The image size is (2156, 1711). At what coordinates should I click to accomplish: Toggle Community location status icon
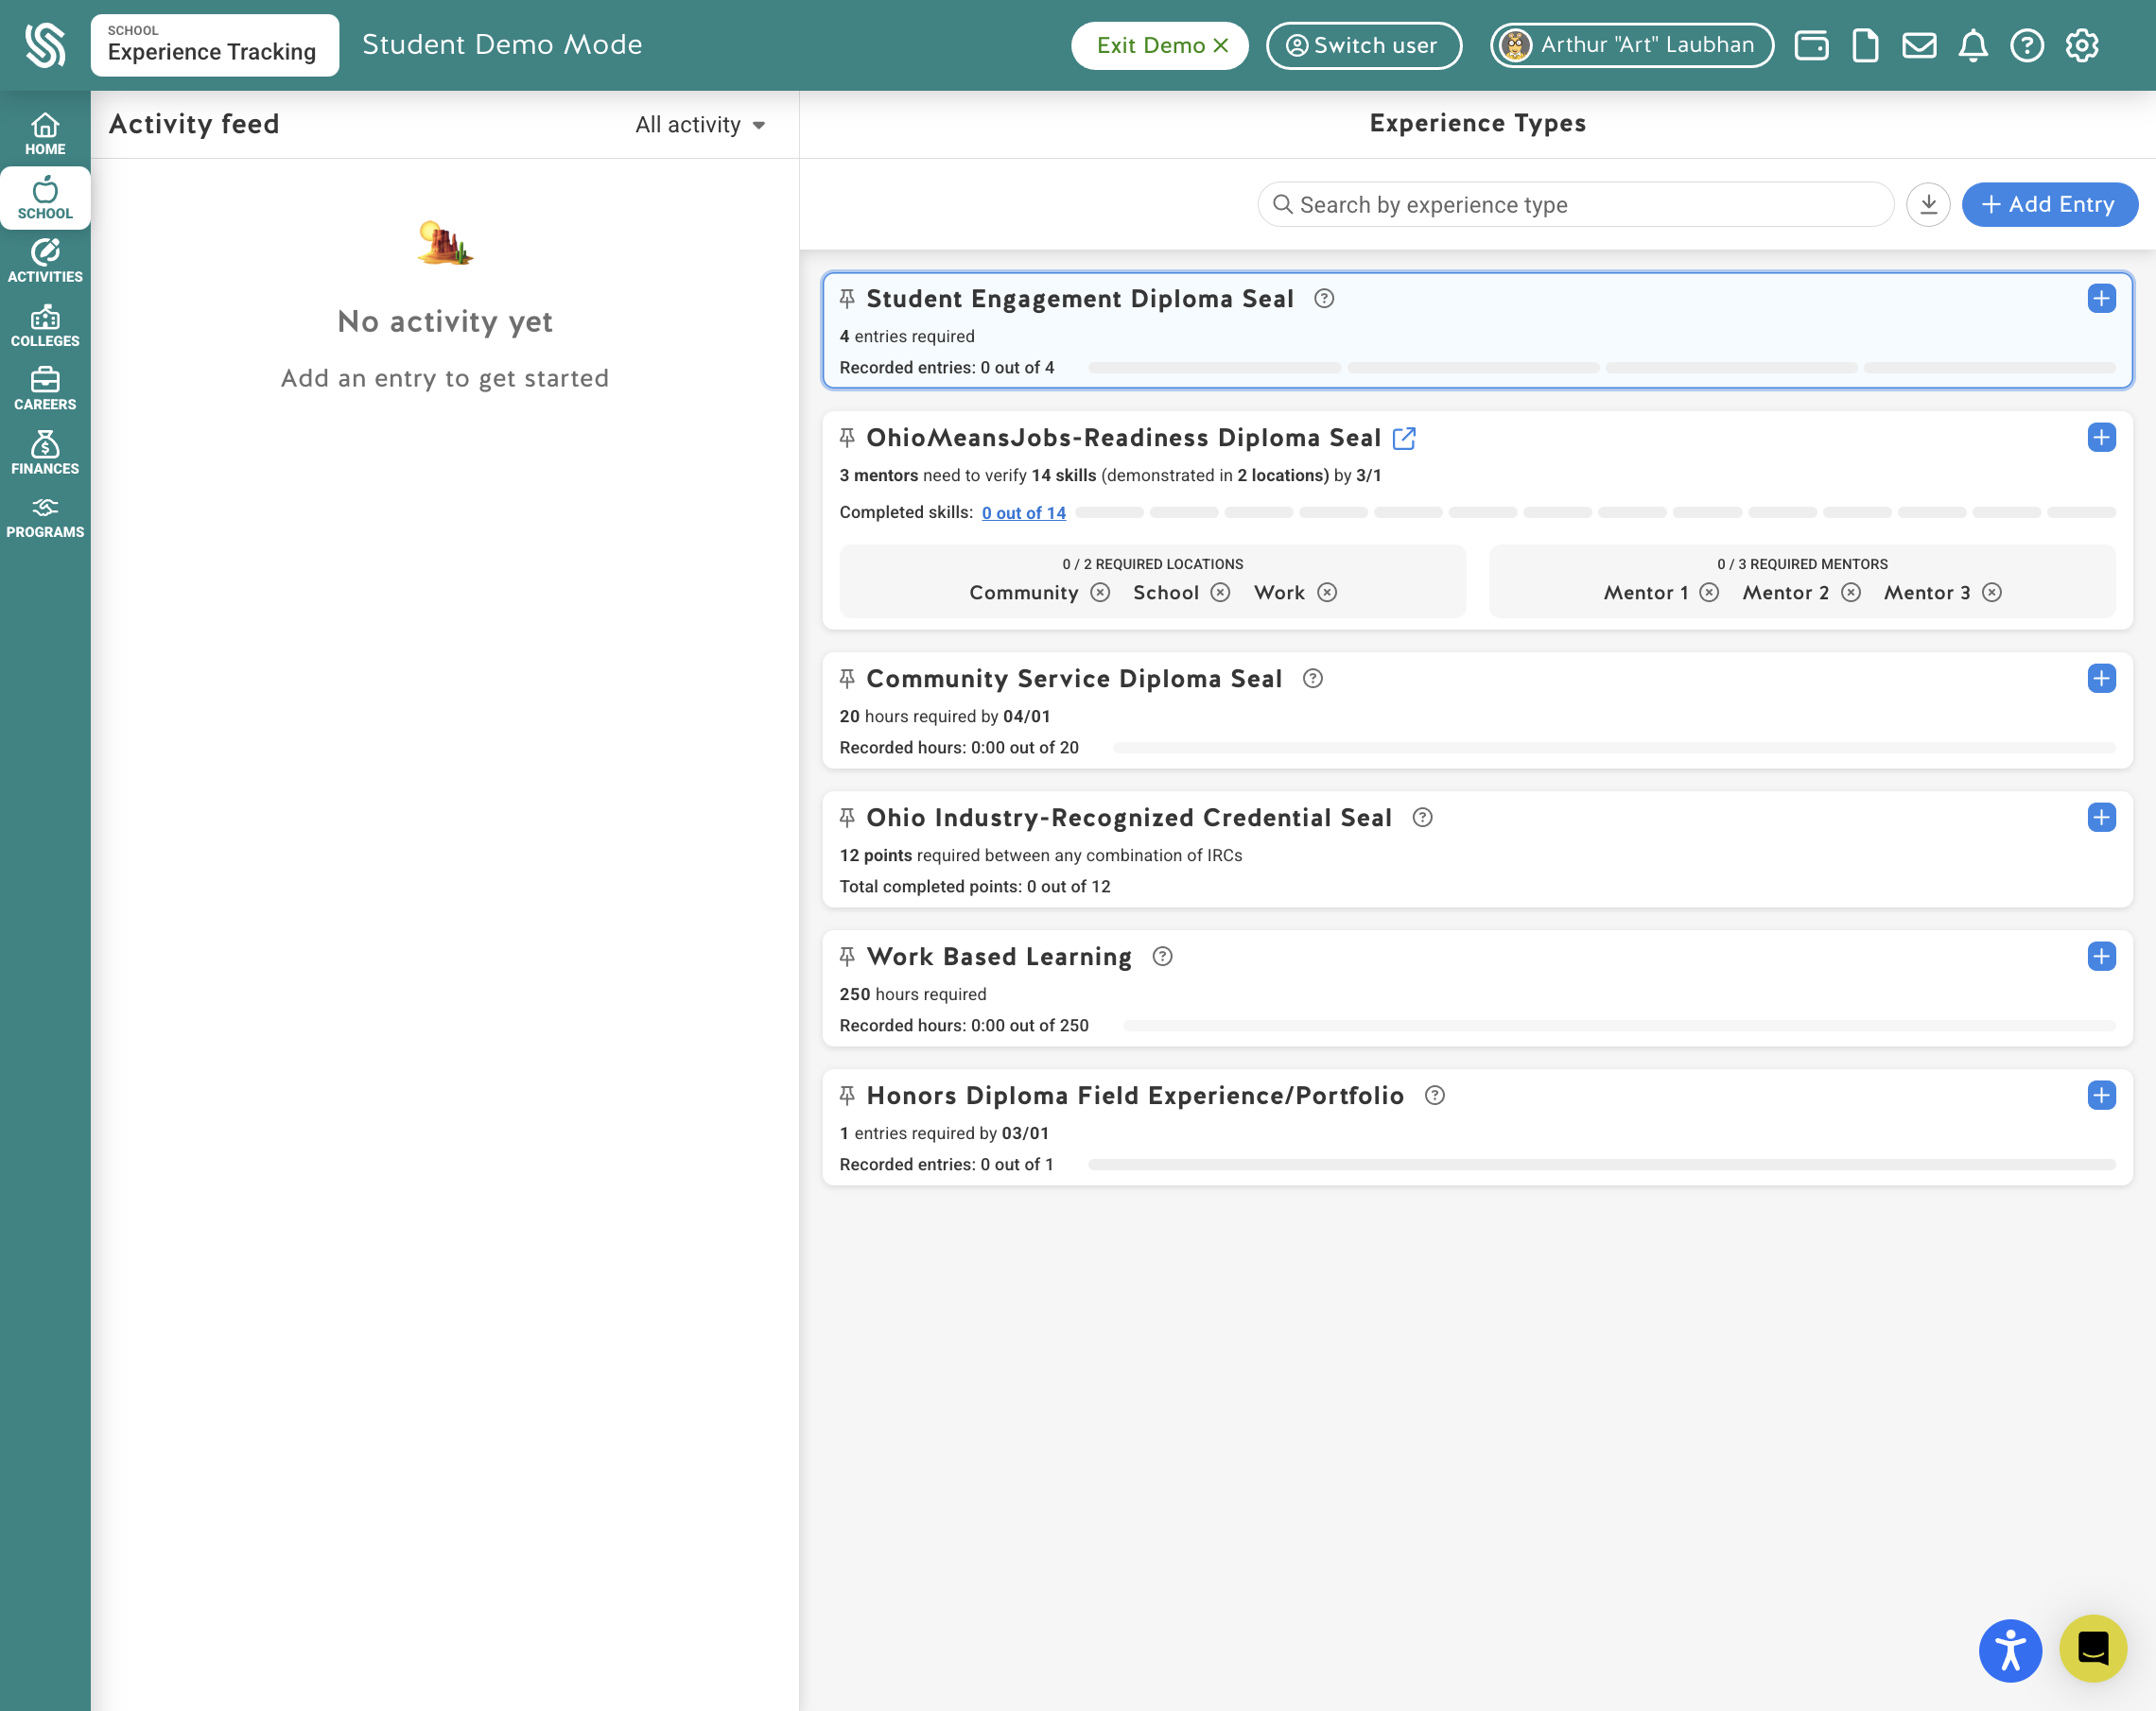[x=1100, y=593]
